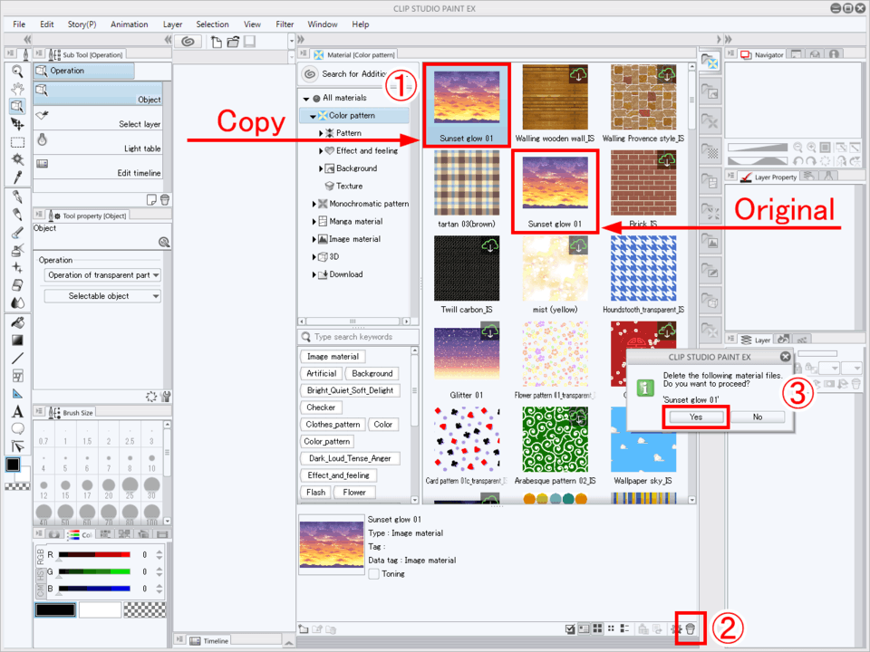Collapse the All materials tree
This screenshot has width=870, height=652.
(306, 98)
